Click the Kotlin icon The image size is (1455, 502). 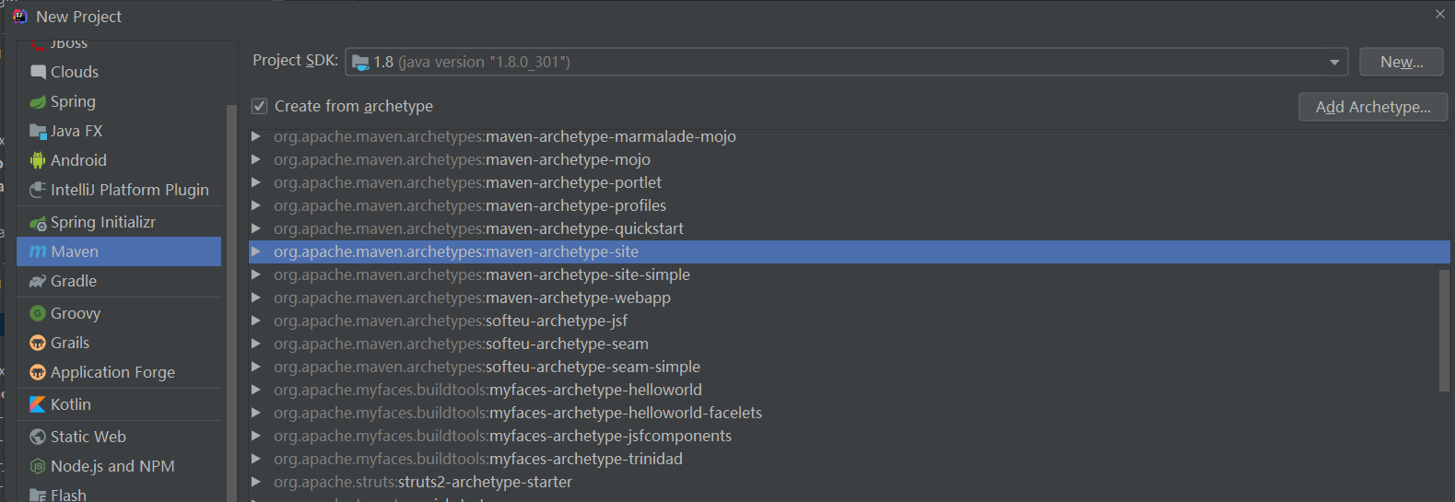click(38, 404)
